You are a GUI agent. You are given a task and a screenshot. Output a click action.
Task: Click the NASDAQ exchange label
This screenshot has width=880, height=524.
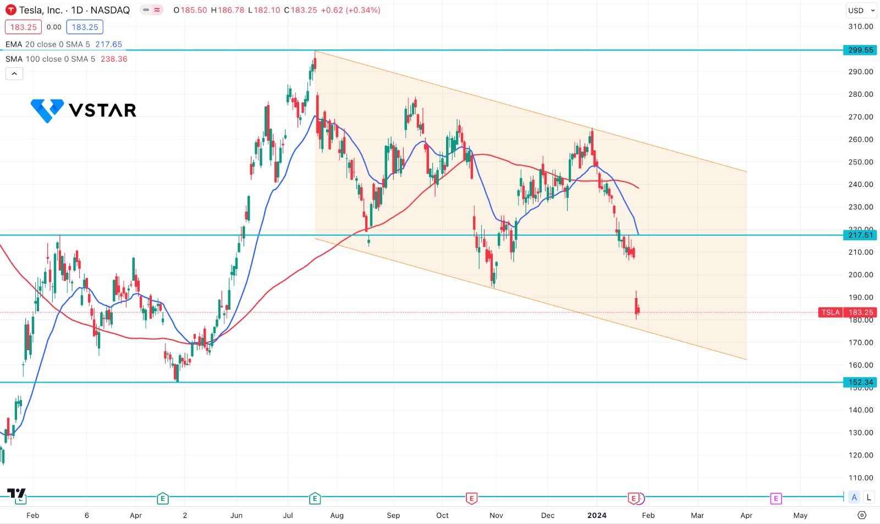click(x=110, y=10)
